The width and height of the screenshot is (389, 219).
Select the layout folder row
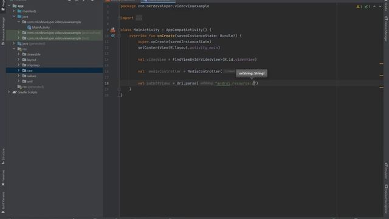pos(54,60)
